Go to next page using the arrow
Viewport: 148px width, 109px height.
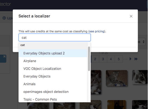point(131,59)
